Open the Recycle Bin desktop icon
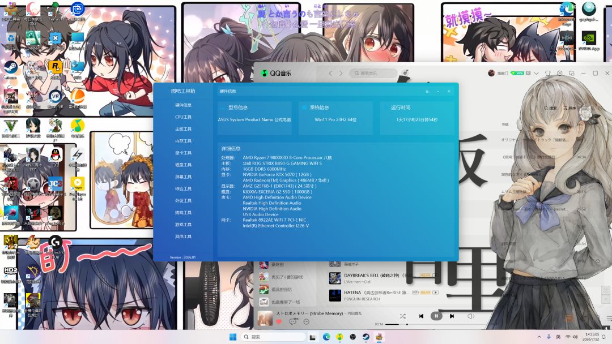612x344 pixels. (11, 42)
